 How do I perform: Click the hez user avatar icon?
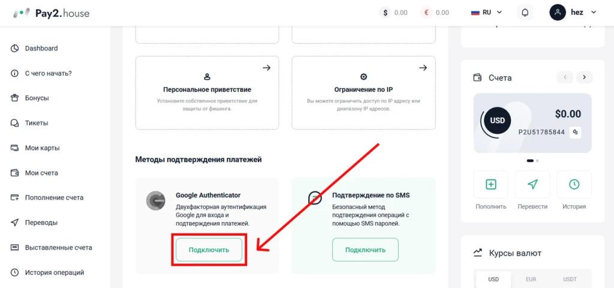[x=558, y=13]
